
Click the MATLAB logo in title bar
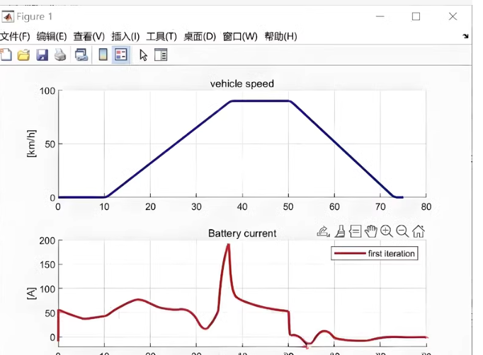pos(8,16)
